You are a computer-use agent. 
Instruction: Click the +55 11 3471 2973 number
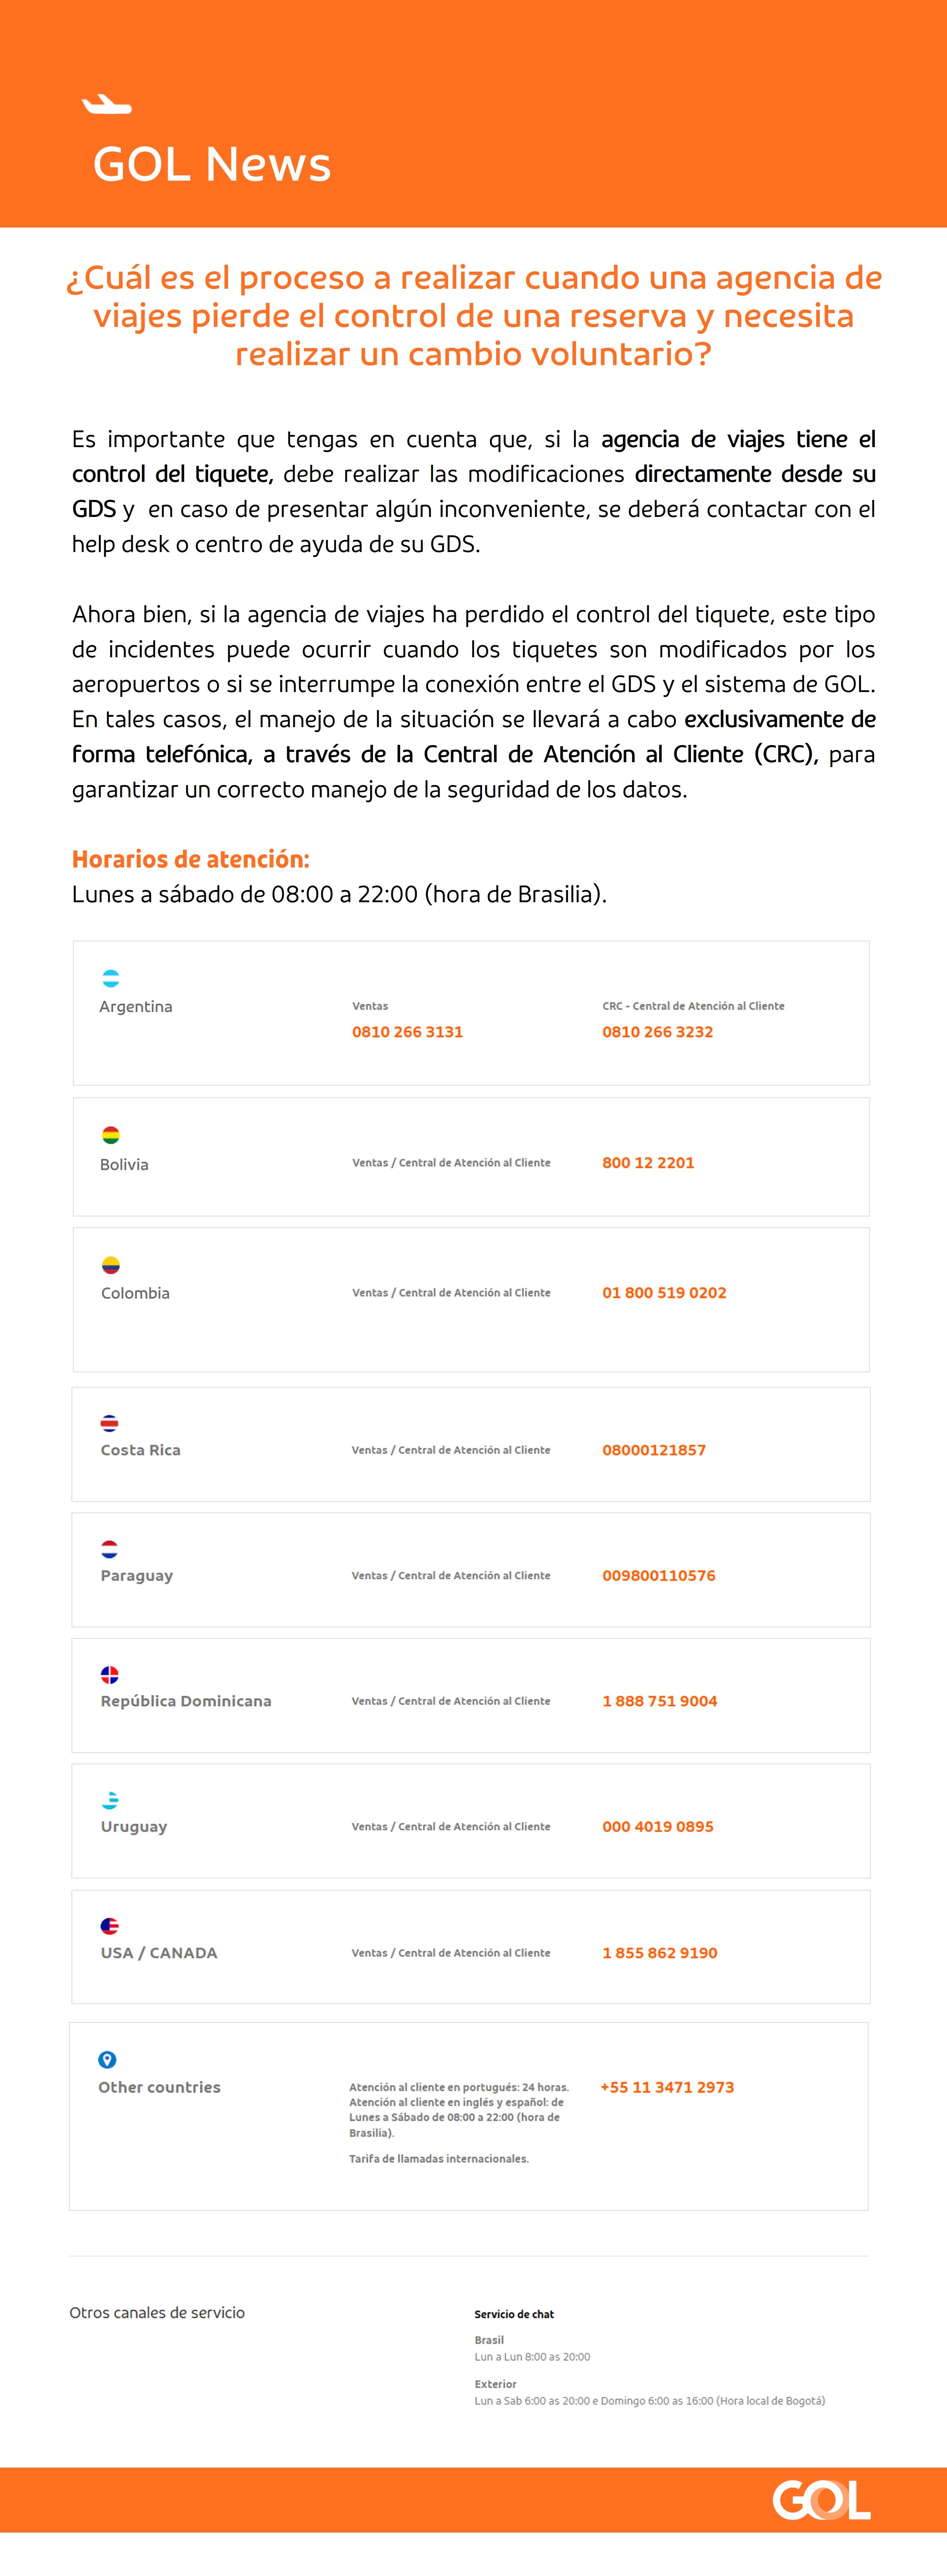click(667, 2088)
